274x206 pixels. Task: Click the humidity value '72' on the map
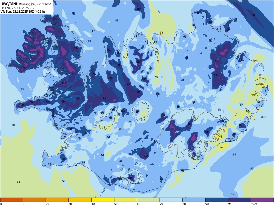coord(63,181)
